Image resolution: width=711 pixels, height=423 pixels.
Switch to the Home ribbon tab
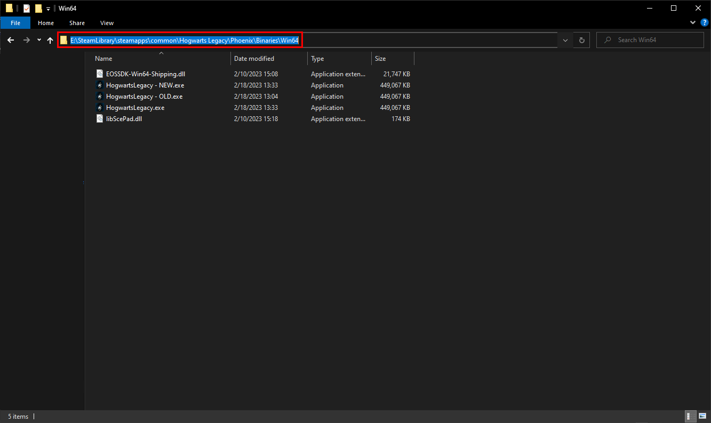pos(46,23)
